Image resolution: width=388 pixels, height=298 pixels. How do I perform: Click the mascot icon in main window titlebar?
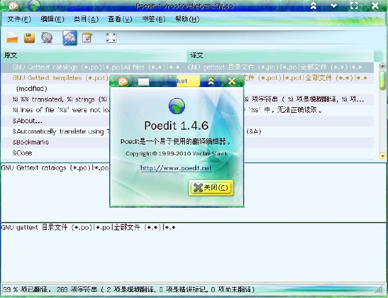tap(13, 6)
